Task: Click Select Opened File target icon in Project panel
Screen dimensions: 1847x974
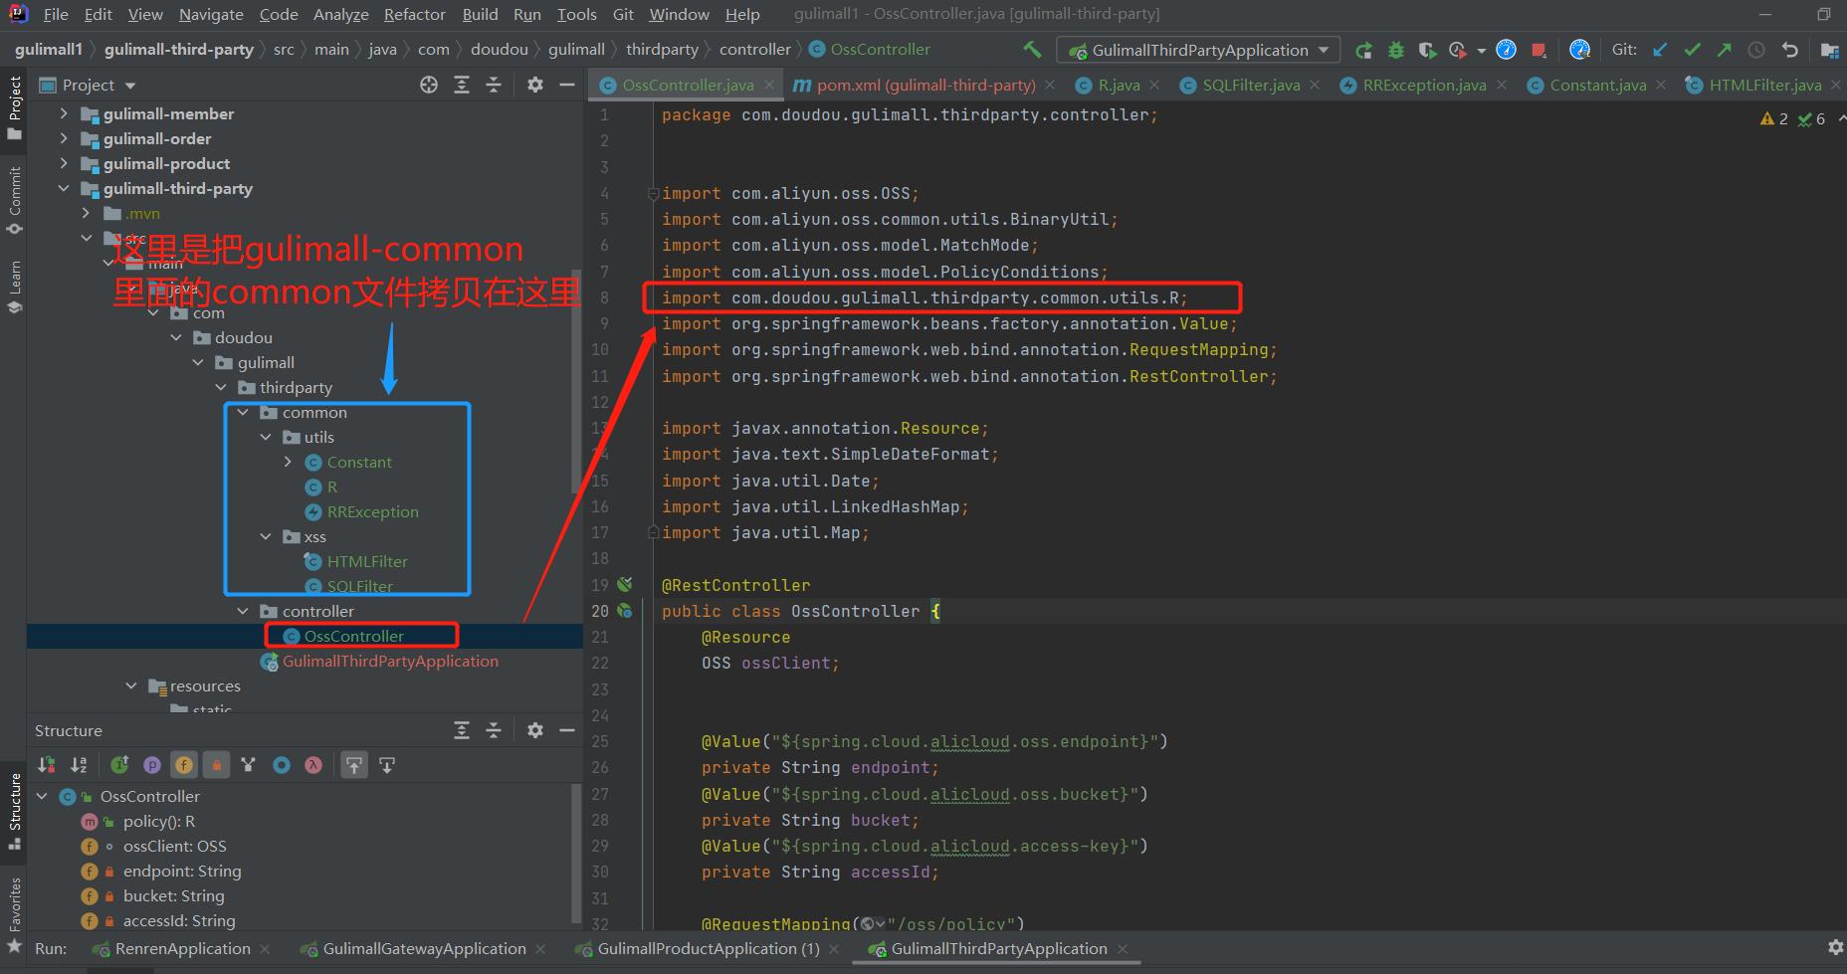Action: [x=429, y=85]
